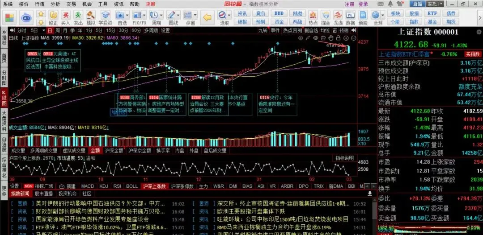483x235 pixels.
Task: Expand the 画线 dropdown arrow
Action: click(x=178, y=15)
